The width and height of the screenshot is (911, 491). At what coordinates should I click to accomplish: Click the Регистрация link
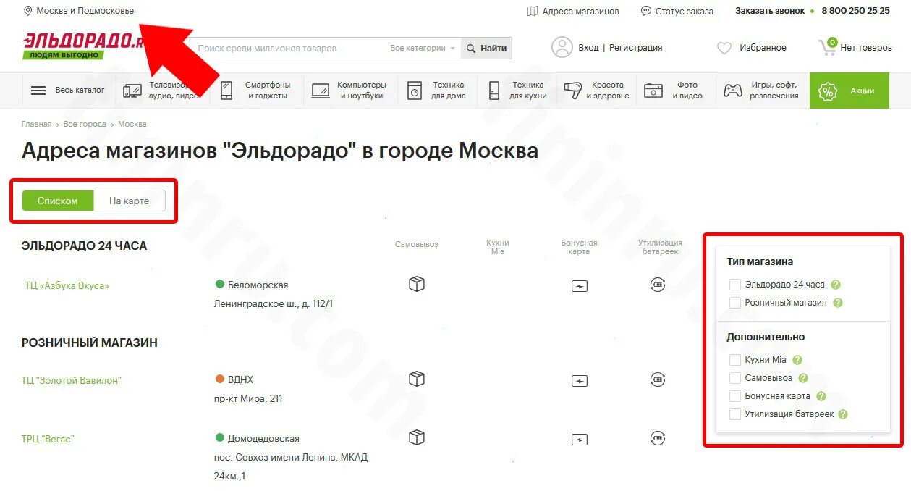click(x=636, y=48)
